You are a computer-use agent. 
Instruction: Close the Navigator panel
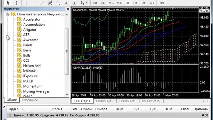pos(68,9)
